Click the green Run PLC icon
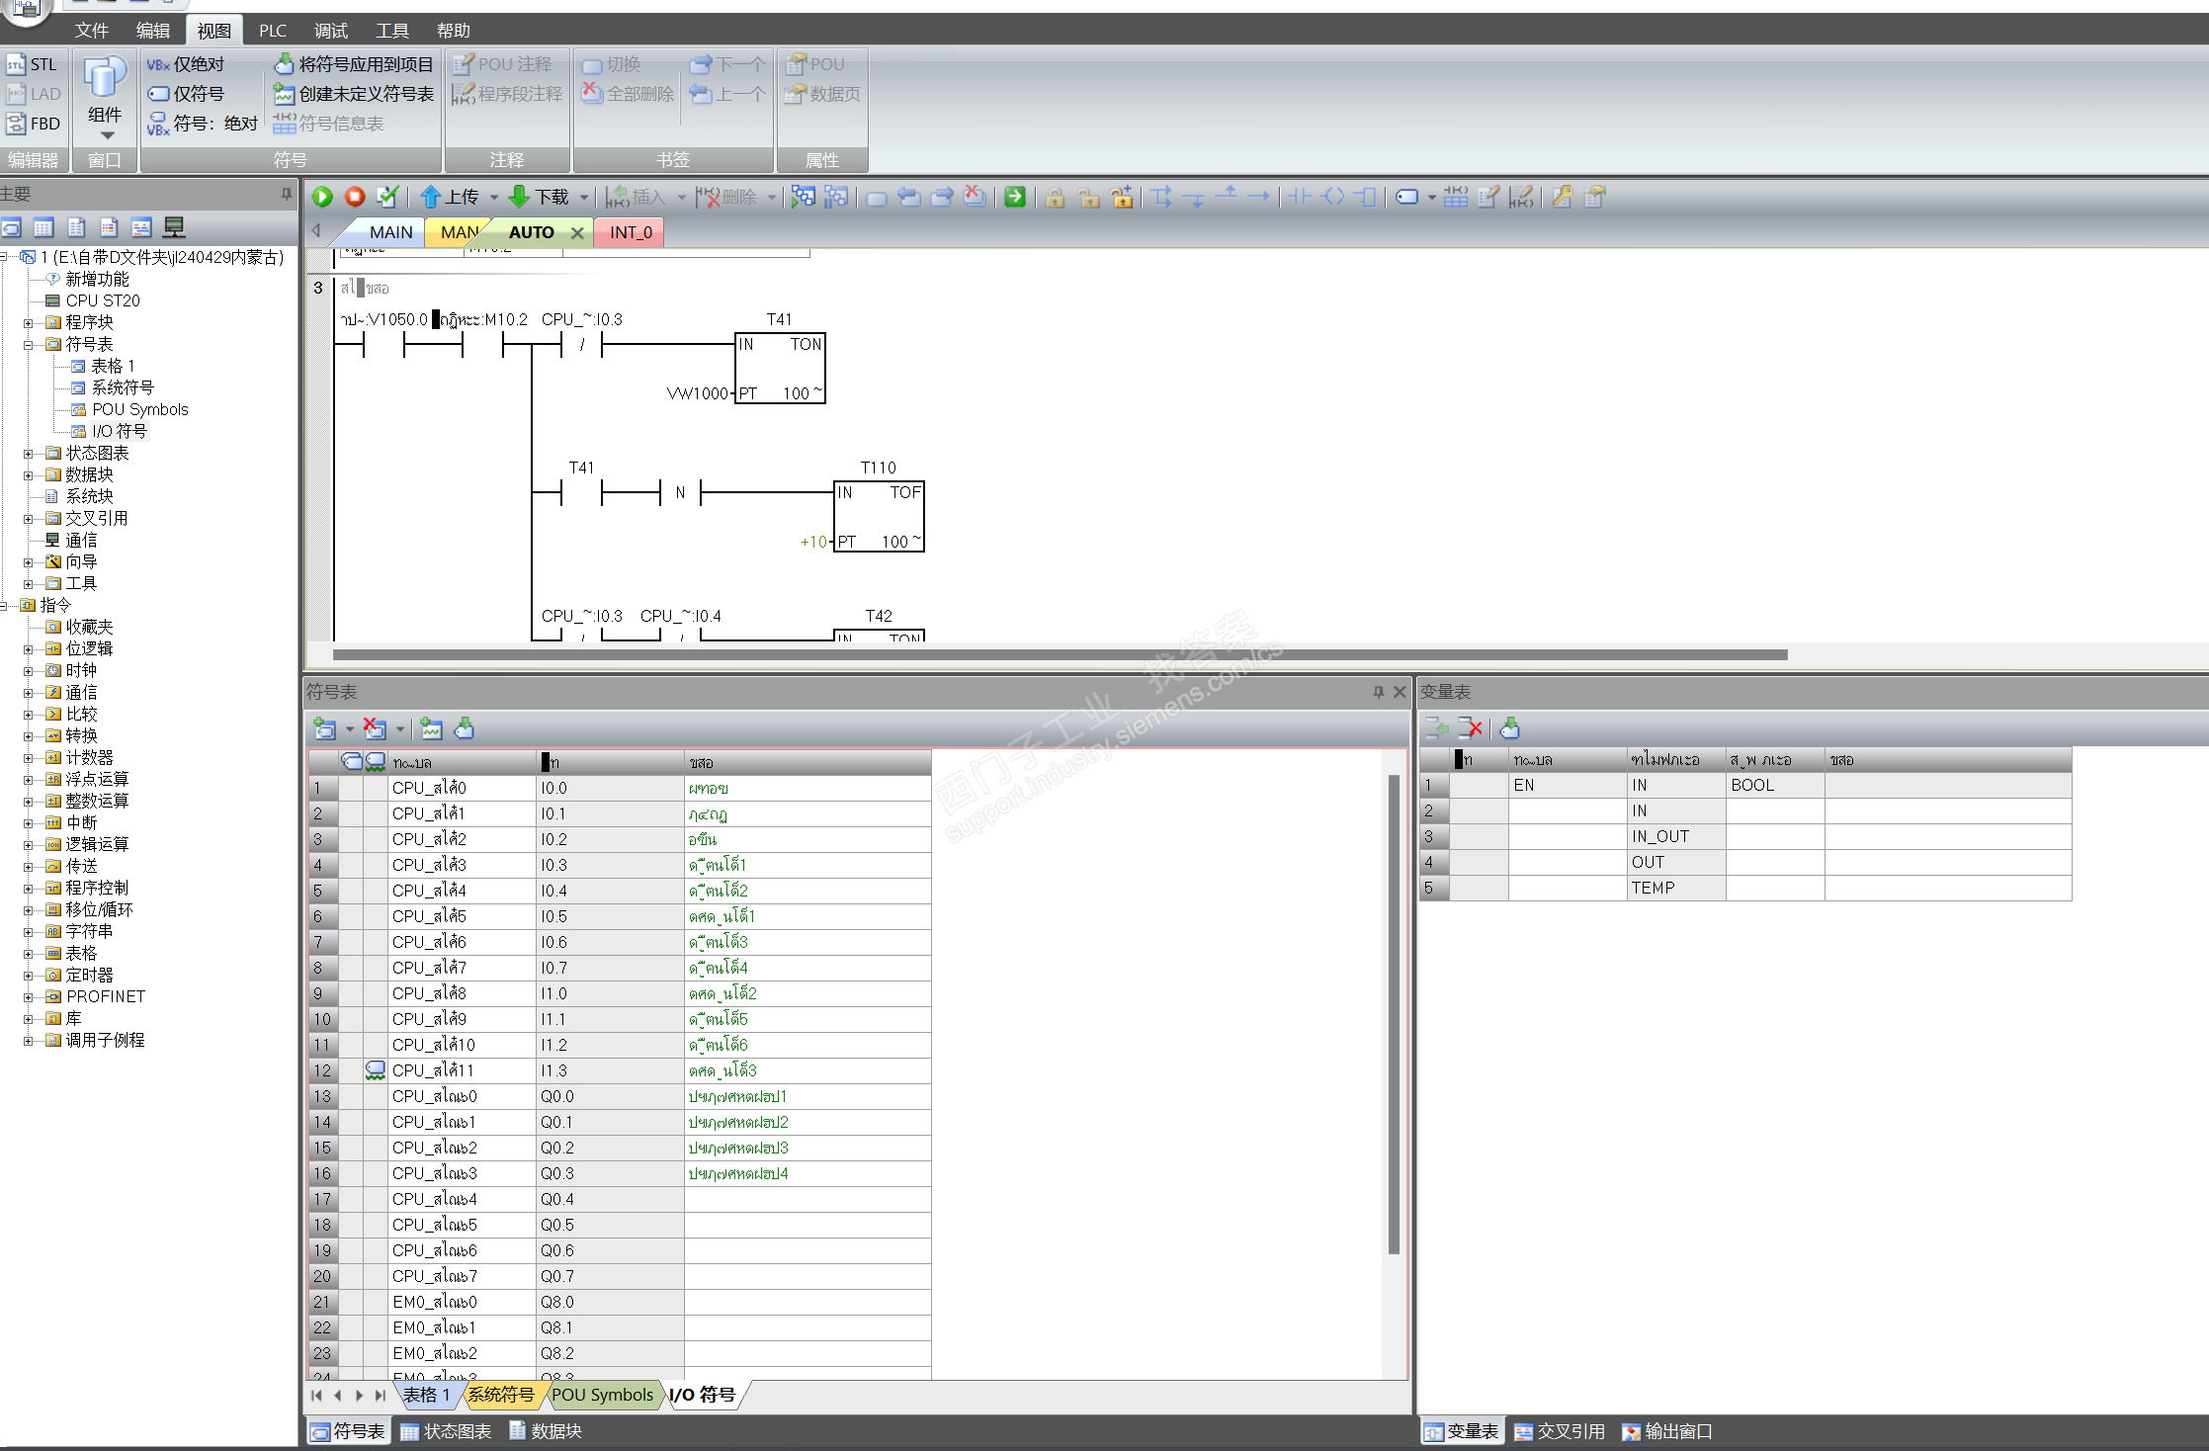 click(x=322, y=197)
